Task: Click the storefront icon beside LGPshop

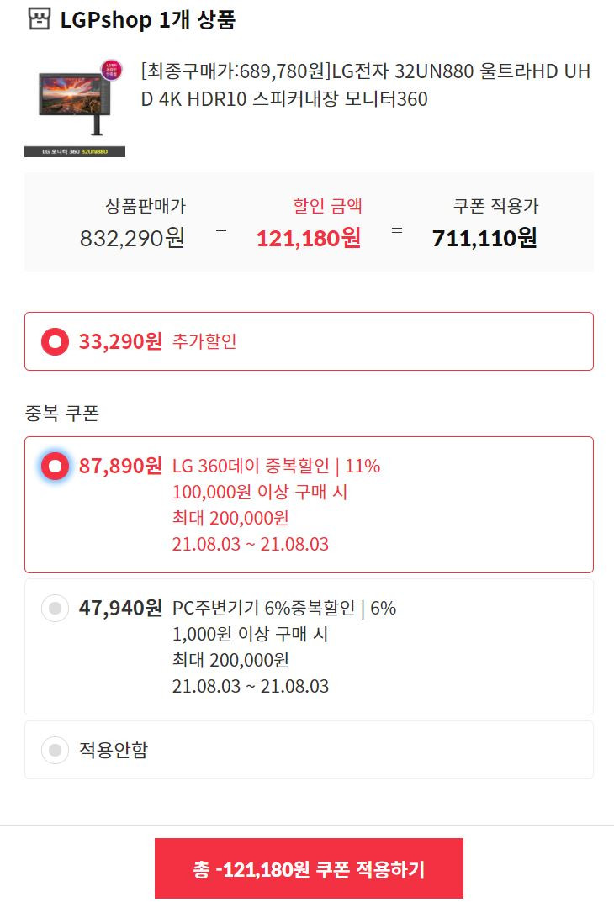Action: (x=40, y=19)
